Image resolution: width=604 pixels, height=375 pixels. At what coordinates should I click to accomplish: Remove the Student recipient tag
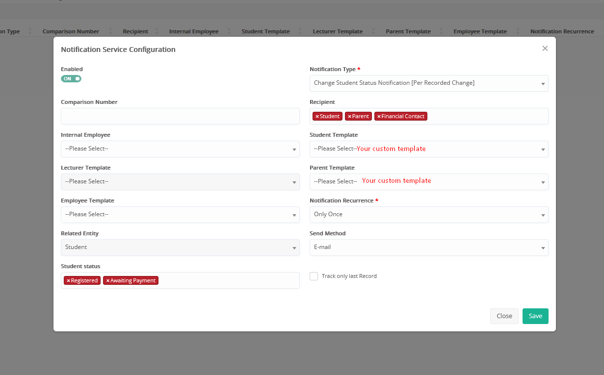tap(317, 117)
